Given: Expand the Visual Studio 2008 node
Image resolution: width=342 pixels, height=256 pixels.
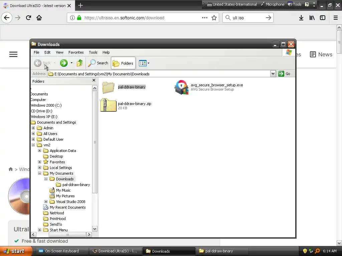Looking at the screenshot, I should click(46, 202).
